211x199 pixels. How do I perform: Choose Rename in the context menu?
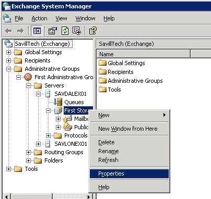pyautogui.click(x=129, y=151)
